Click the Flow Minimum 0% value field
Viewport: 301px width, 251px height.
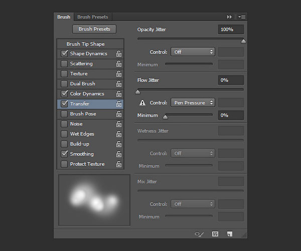[231, 115]
